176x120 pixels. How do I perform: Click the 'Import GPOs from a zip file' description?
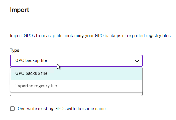pyautogui.click(x=91, y=36)
